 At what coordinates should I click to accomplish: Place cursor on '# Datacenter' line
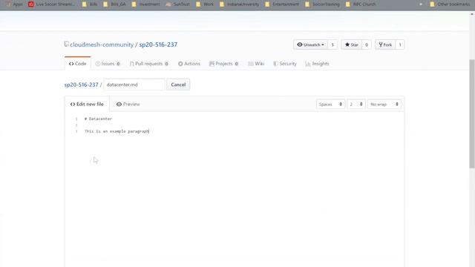tap(98, 119)
